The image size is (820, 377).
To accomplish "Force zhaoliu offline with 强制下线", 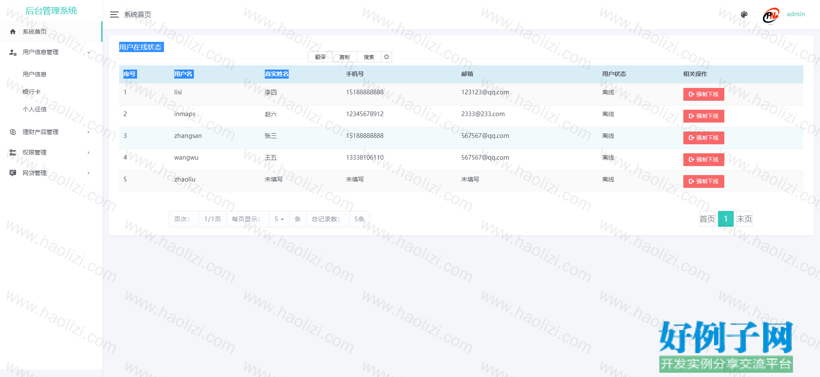I will click(703, 181).
